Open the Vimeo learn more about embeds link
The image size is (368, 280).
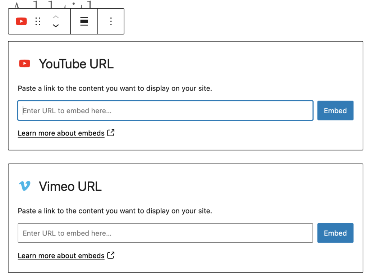click(61, 256)
